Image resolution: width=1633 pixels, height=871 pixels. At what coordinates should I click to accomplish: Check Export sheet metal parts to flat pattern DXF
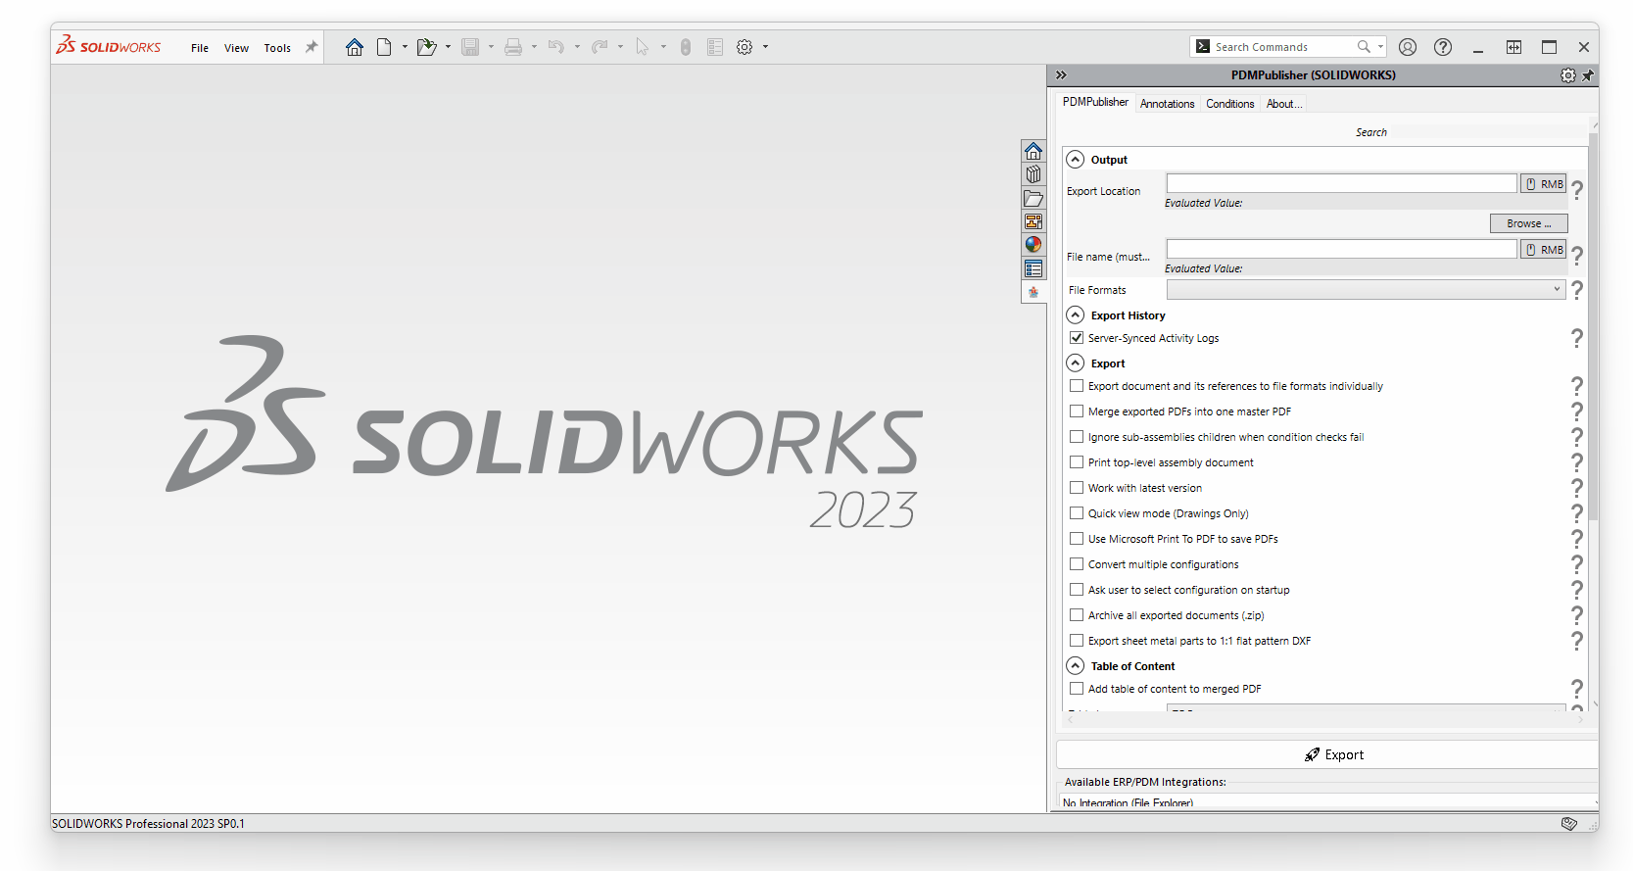coord(1077,641)
